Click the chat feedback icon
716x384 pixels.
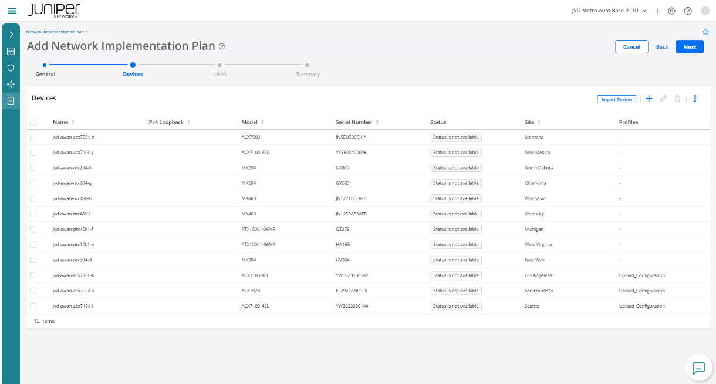click(x=698, y=368)
